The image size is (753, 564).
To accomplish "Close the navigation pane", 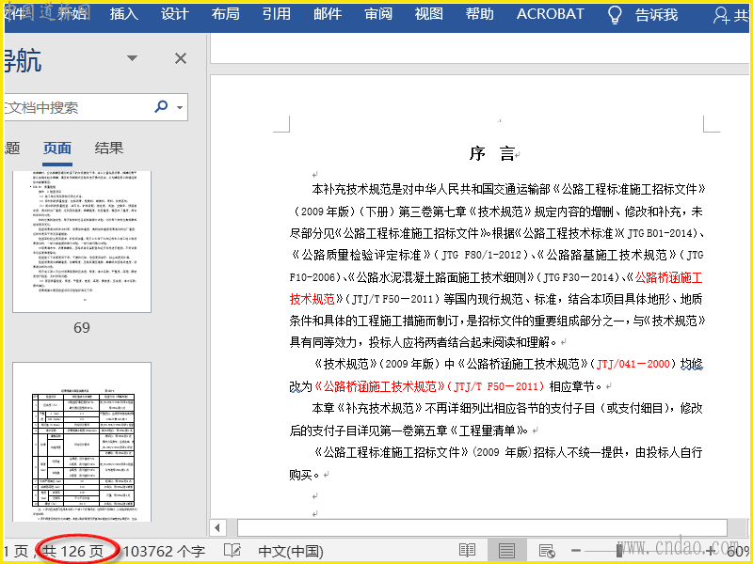I will 181,58.
